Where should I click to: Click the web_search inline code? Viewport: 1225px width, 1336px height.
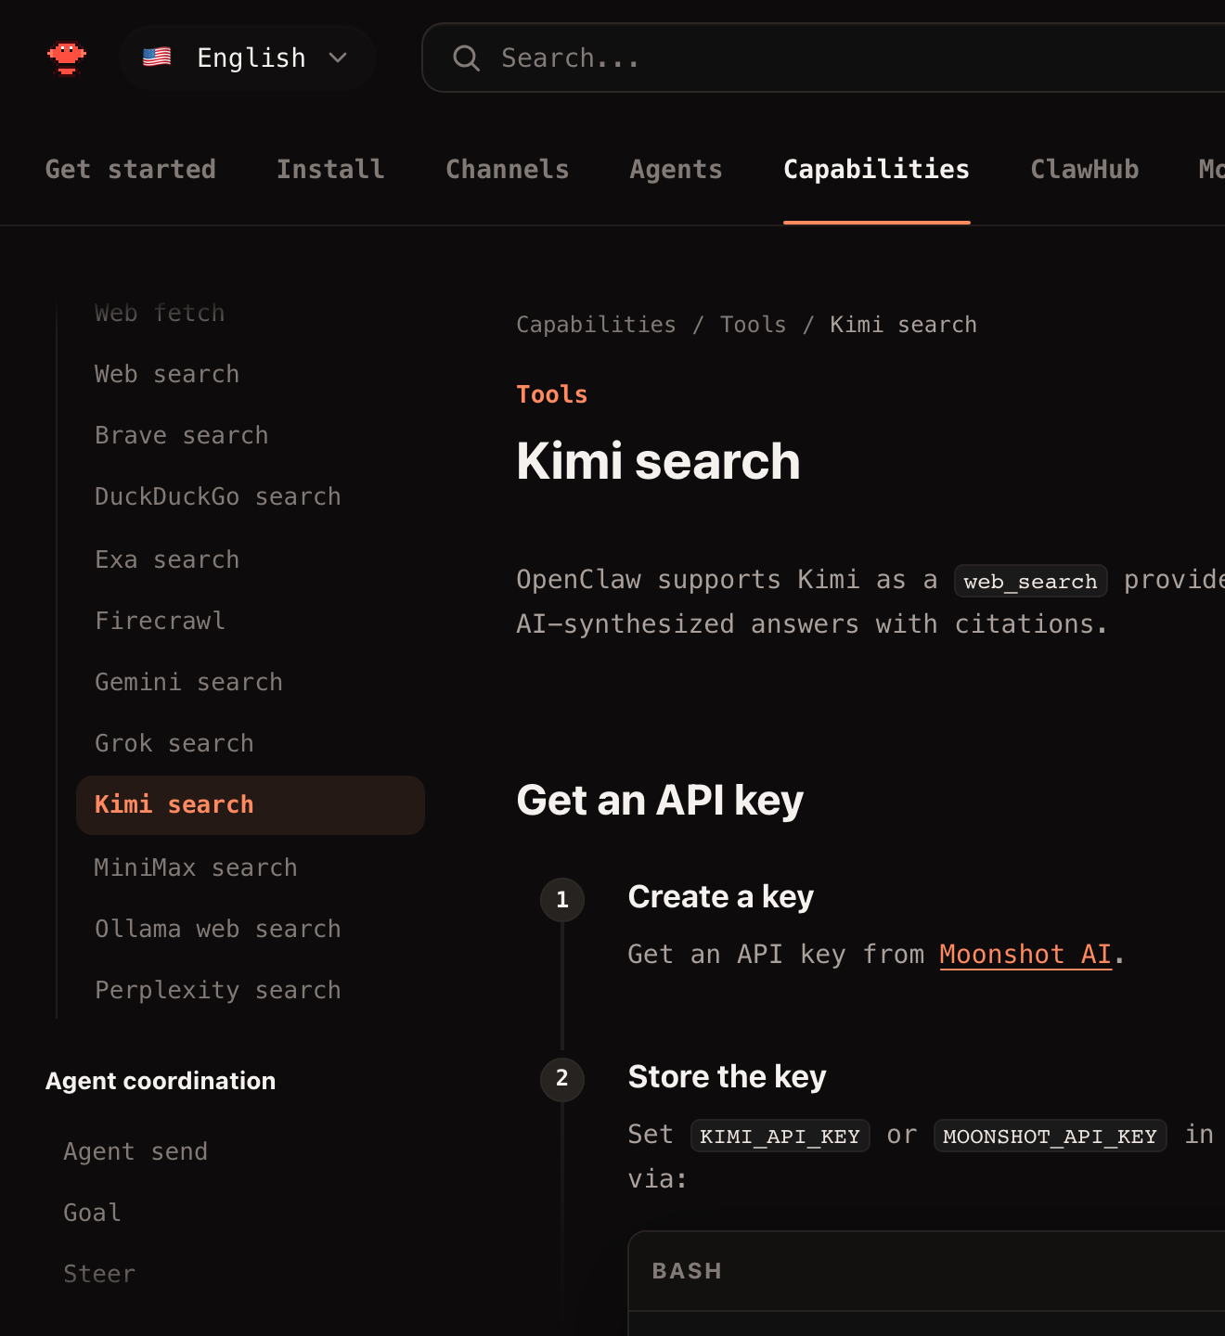tap(1030, 581)
